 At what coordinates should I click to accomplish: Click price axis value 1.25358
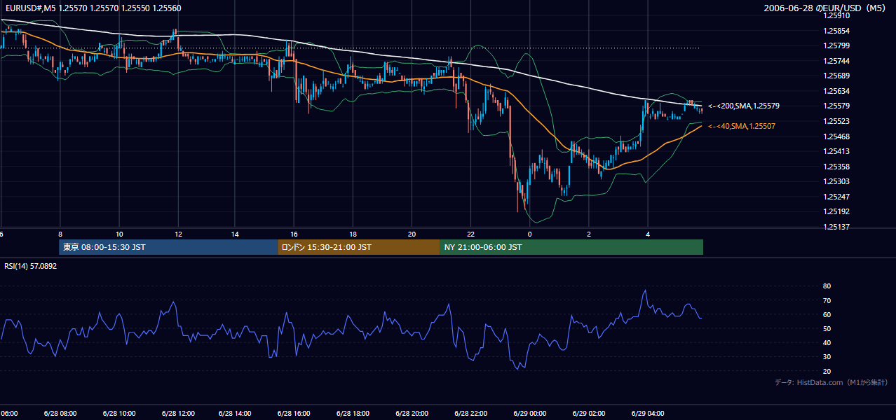click(x=836, y=167)
